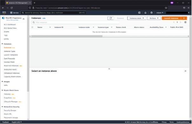This screenshot has width=192, height=124.
Task: Open the Launch instances split-button arrow
Action: (x=184, y=18)
